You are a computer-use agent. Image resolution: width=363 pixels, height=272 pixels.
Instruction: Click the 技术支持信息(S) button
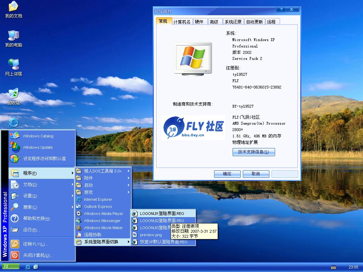(x=254, y=152)
